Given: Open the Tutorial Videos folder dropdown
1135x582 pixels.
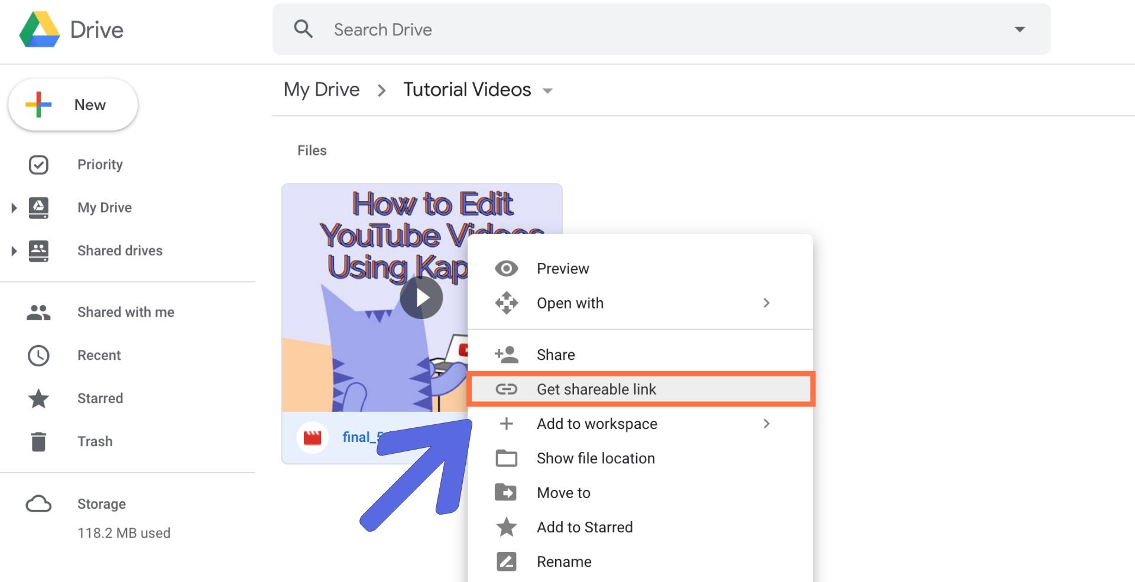Looking at the screenshot, I should tap(547, 91).
